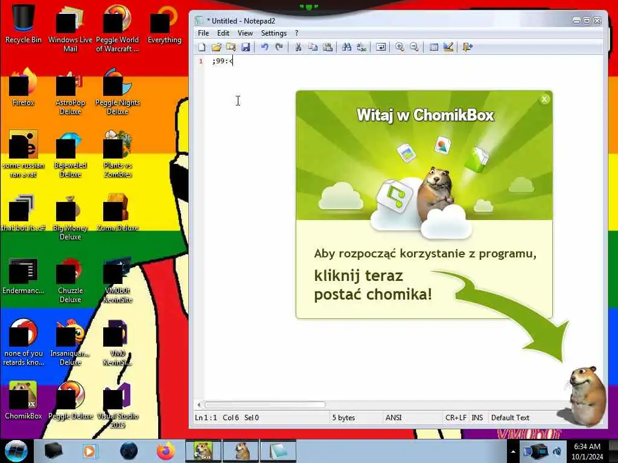Paste clipboard using the toolbar icon

328,47
